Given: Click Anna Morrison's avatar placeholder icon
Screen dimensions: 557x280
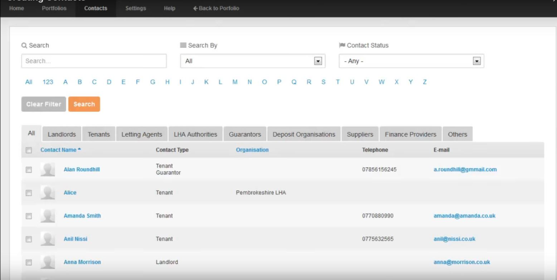Looking at the screenshot, I should click(48, 262).
